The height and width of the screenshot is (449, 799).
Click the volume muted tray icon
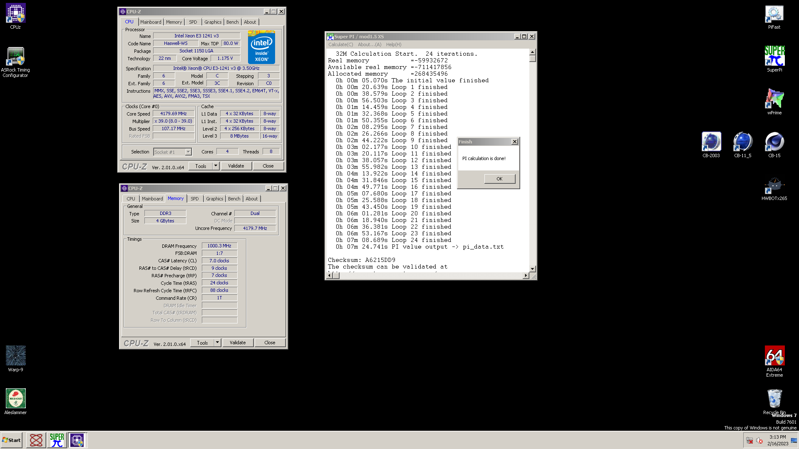pyautogui.click(x=759, y=440)
